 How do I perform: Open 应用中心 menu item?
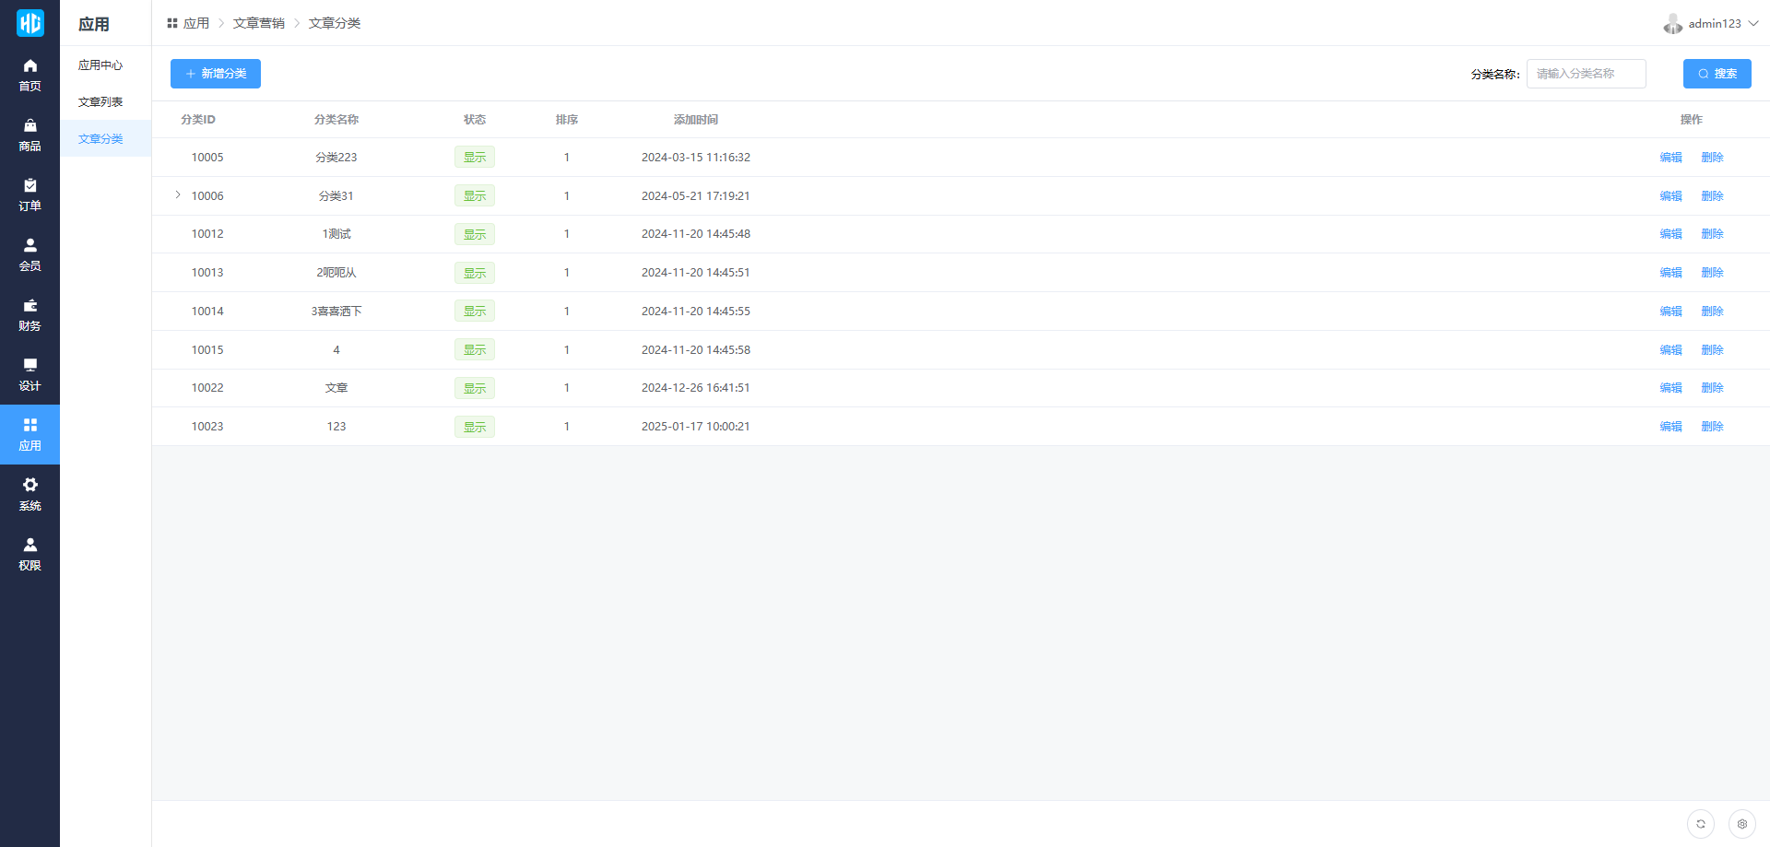click(100, 65)
